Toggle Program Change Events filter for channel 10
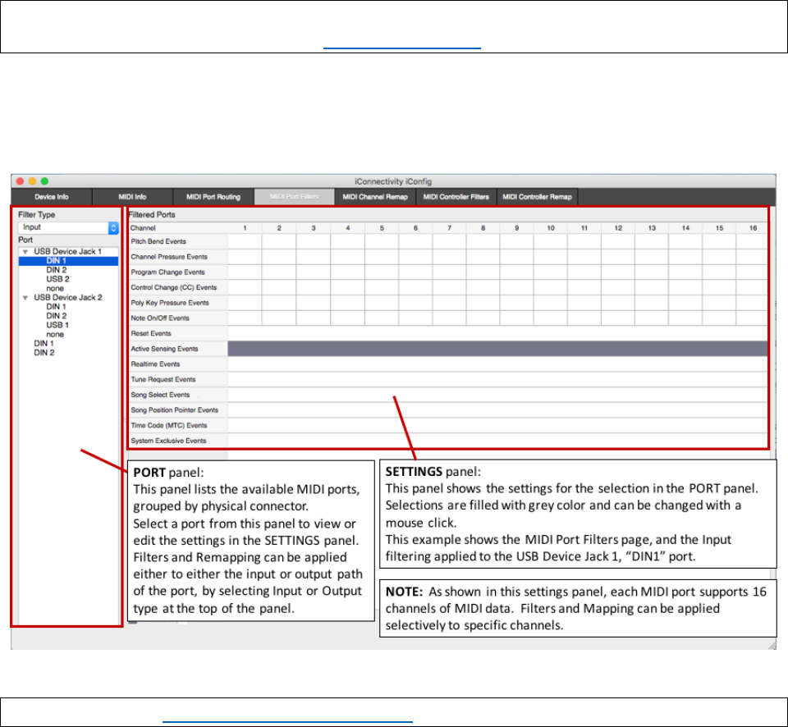 point(550,272)
